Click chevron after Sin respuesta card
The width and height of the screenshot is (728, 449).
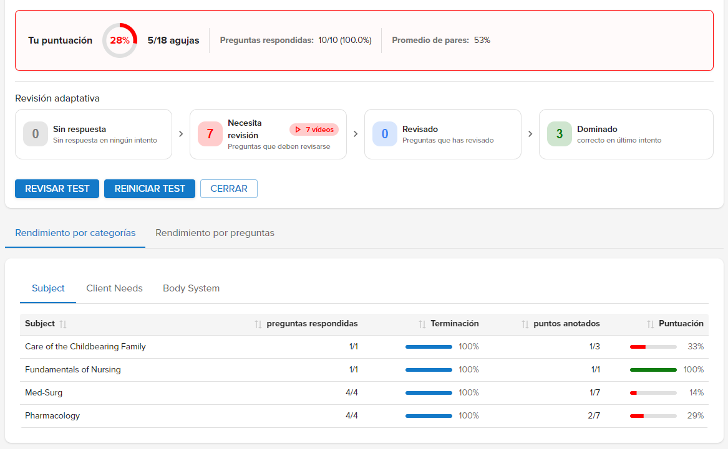tap(181, 134)
